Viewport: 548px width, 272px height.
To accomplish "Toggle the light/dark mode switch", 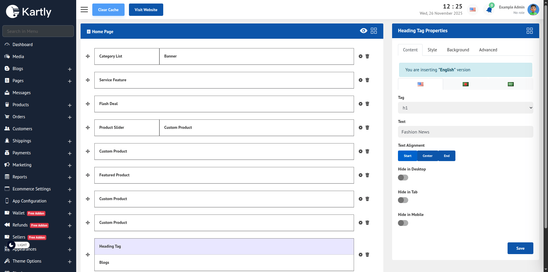I will click(x=11, y=245).
